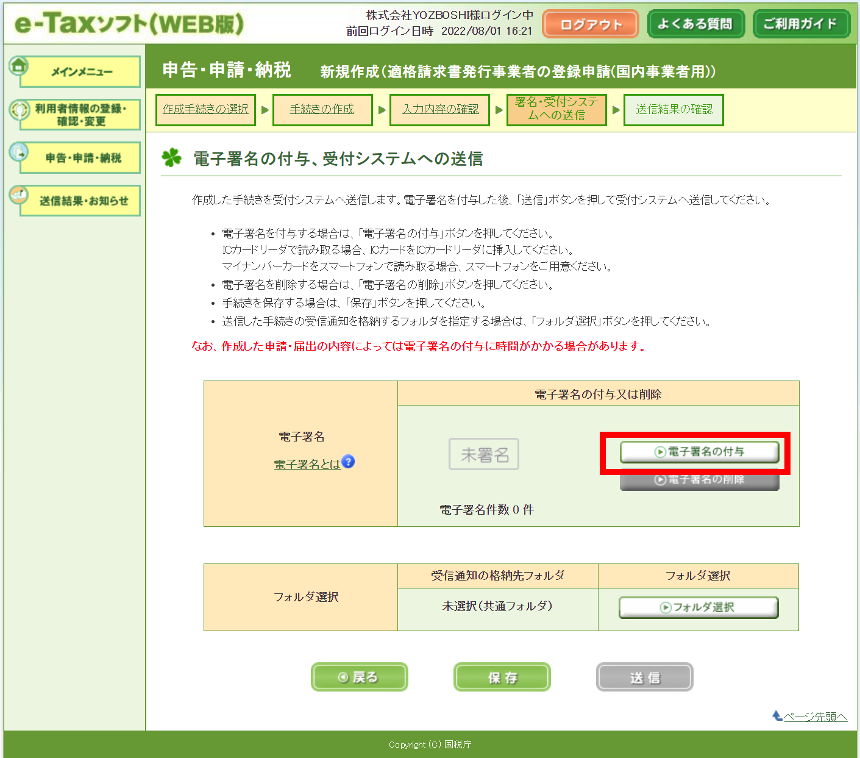Image resolution: width=860 pixels, height=758 pixels.
Task: Click the 戻る button
Action: point(359,677)
